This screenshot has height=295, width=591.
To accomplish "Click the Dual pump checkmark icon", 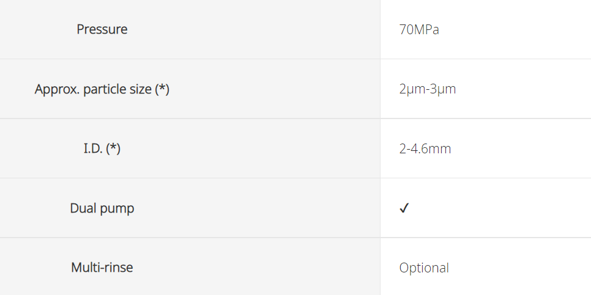I will tap(404, 208).
